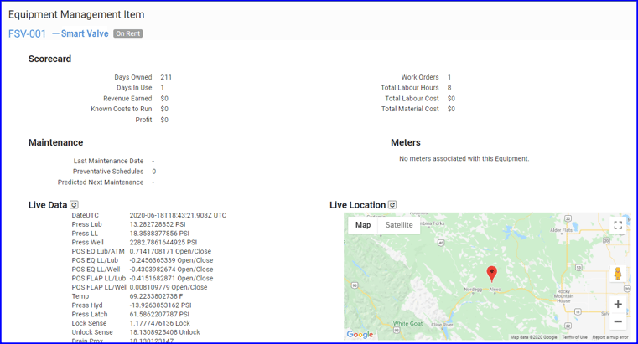Open the Smart Valve link
This screenshot has width=638, height=344.
pyautogui.click(x=85, y=33)
